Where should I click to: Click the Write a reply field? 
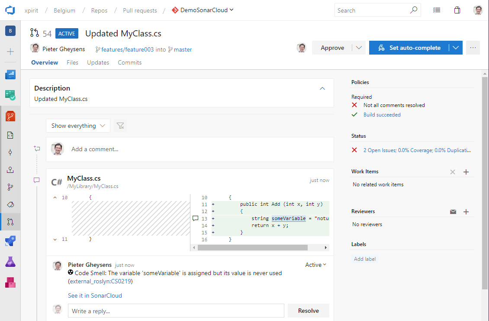(176, 311)
